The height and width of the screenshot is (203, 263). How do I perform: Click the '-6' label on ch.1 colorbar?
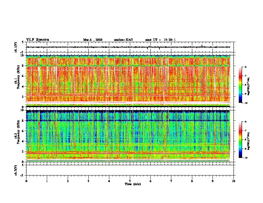pos(245,67)
